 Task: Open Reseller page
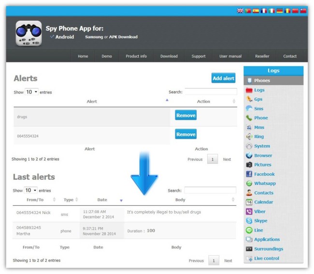click(x=262, y=56)
